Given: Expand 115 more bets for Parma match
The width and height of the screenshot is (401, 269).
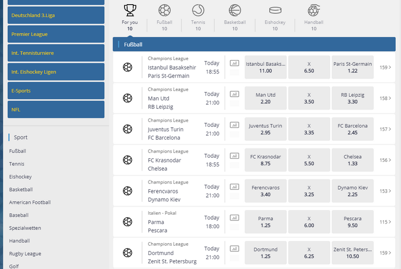Looking at the screenshot, I should [385, 222].
